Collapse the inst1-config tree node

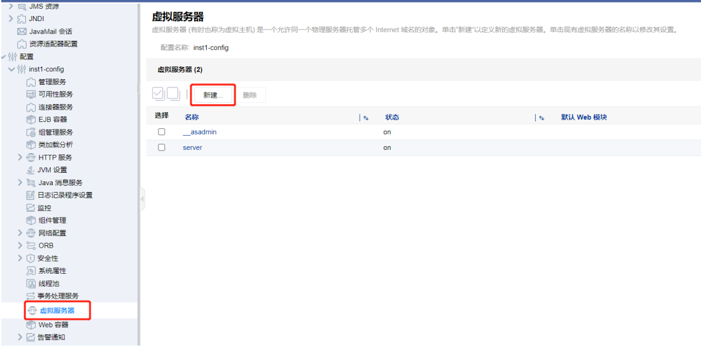tap(12, 69)
